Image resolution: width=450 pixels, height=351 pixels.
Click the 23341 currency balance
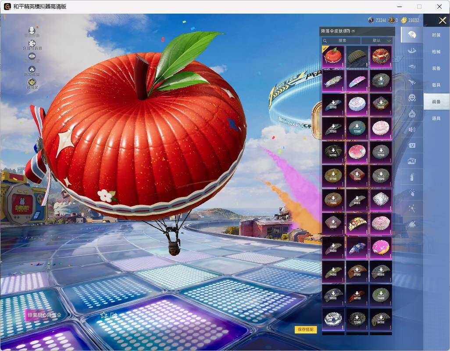(381, 20)
